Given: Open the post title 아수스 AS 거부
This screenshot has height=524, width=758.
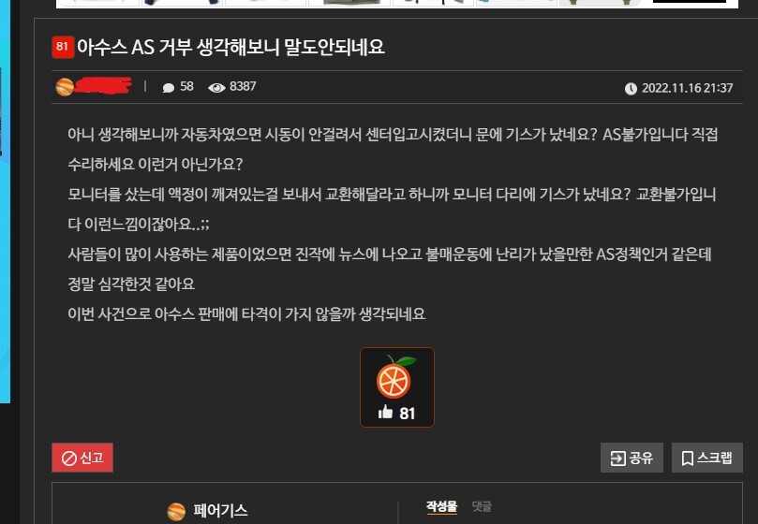Looking at the screenshot, I should 230,48.
